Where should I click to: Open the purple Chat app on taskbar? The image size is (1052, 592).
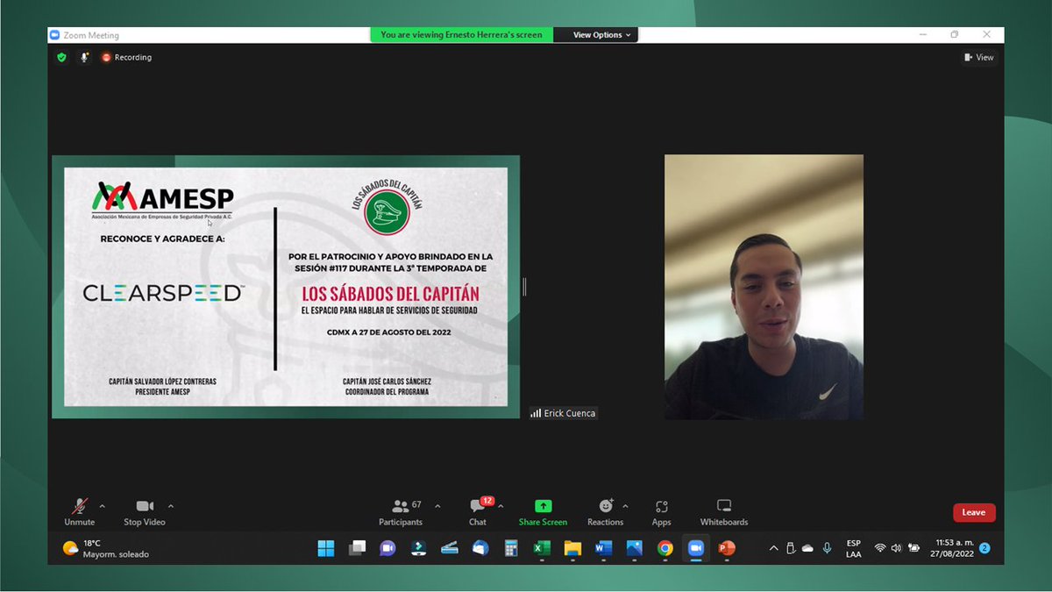(387, 548)
